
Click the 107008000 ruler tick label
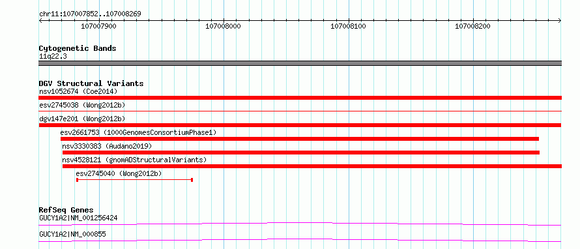224,26
